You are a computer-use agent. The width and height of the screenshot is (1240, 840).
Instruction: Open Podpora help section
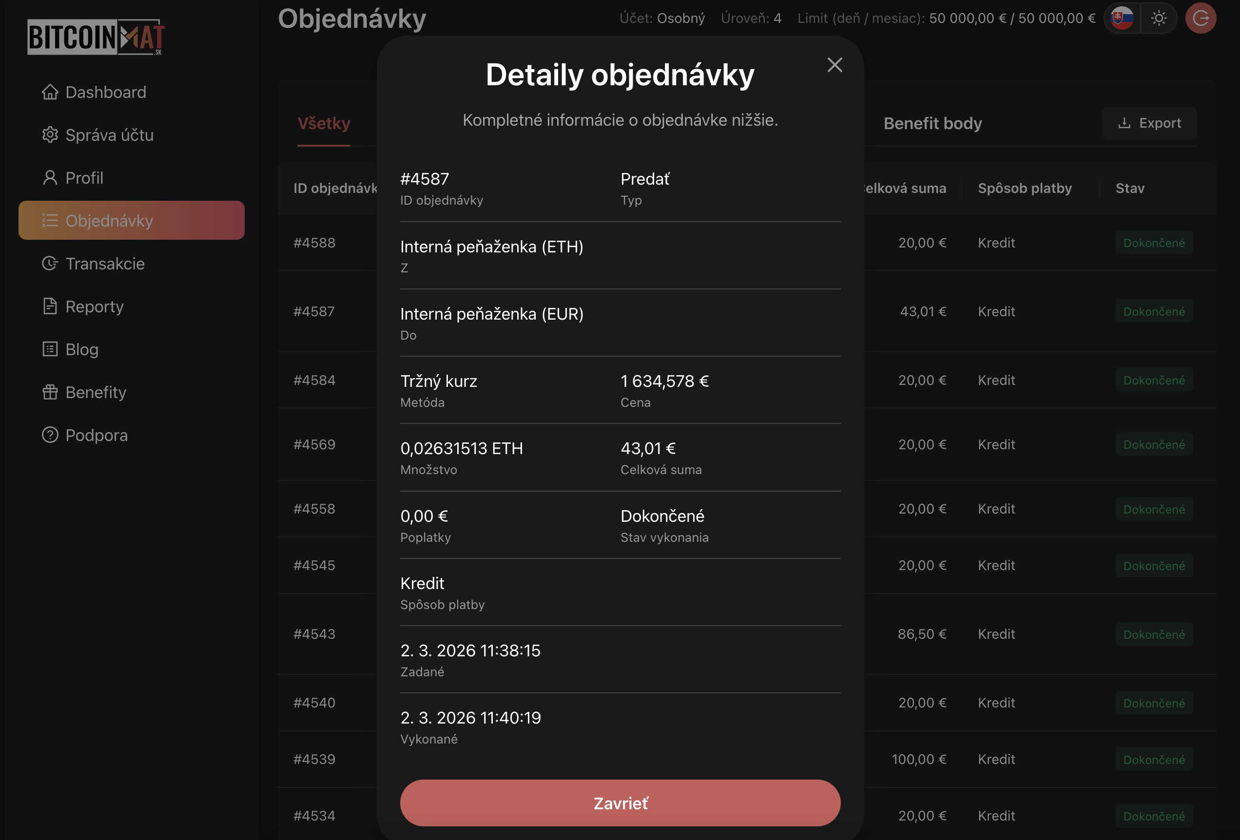click(96, 435)
